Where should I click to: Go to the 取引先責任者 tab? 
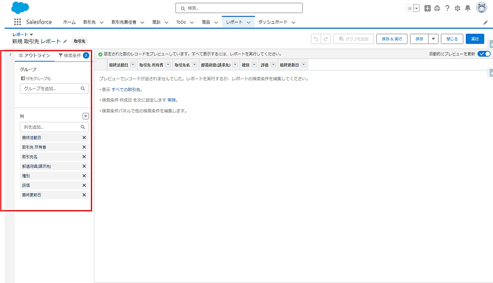tap(124, 22)
